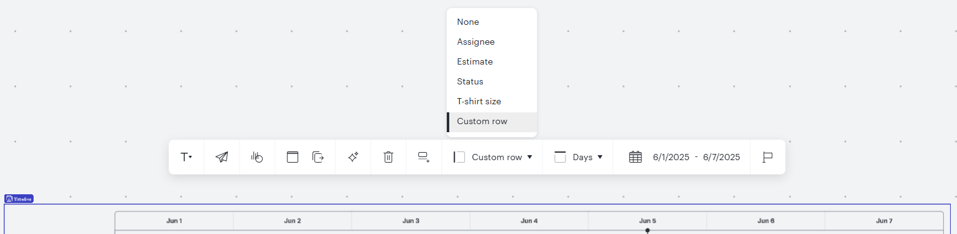Activate the AI sparkle icon
The width and height of the screenshot is (957, 234).
(x=353, y=157)
